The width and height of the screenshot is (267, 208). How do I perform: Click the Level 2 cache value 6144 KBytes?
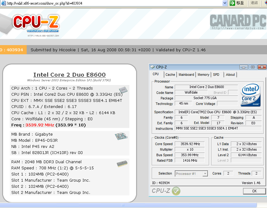[x=246, y=155]
